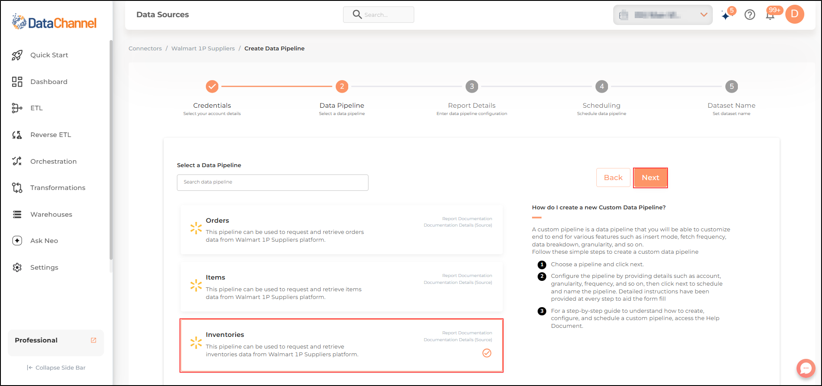Select the Inventories pipeline card title
Screen dimensions: 822x386
[225, 335]
